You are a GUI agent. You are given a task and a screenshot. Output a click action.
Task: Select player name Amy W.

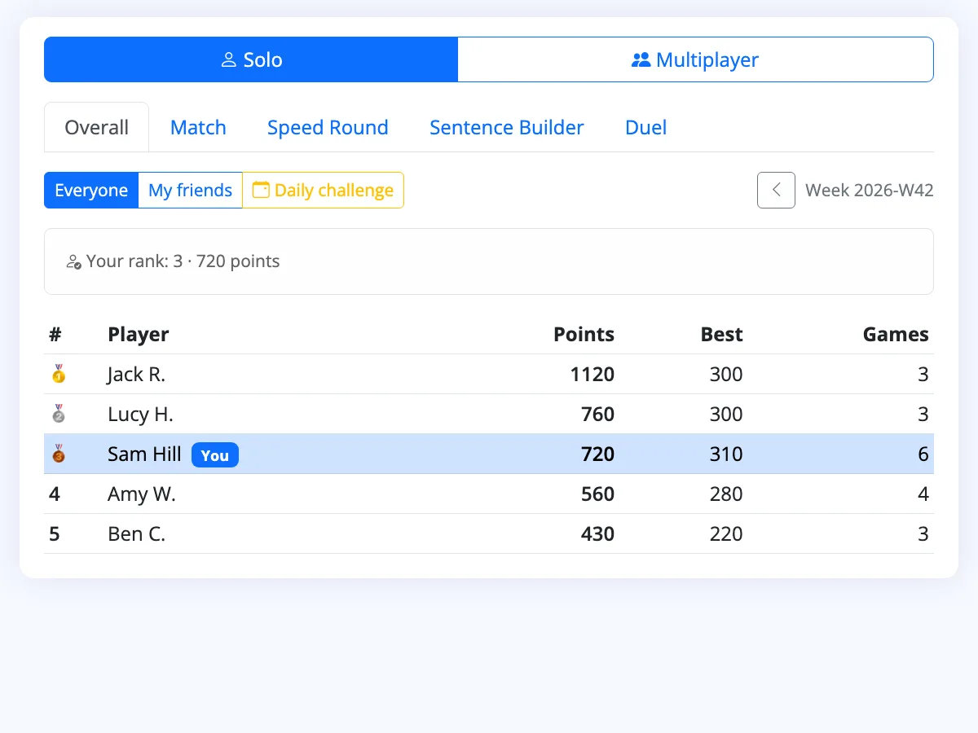click(142, 494)
